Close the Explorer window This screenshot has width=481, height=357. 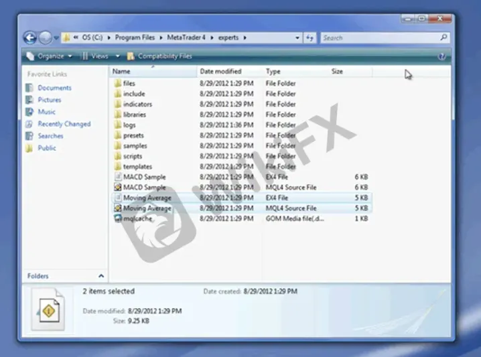[x=440, y=19]
